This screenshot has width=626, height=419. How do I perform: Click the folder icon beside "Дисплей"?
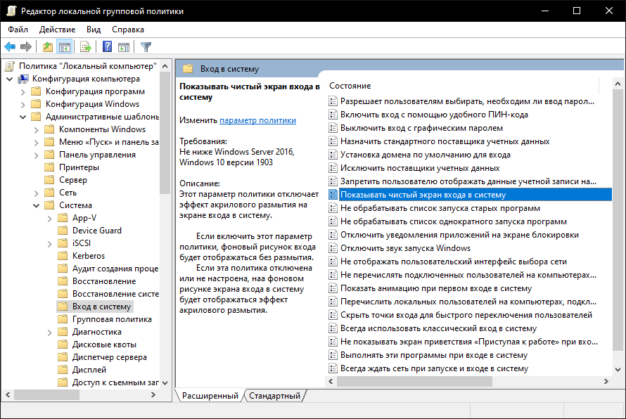point(63,370)
